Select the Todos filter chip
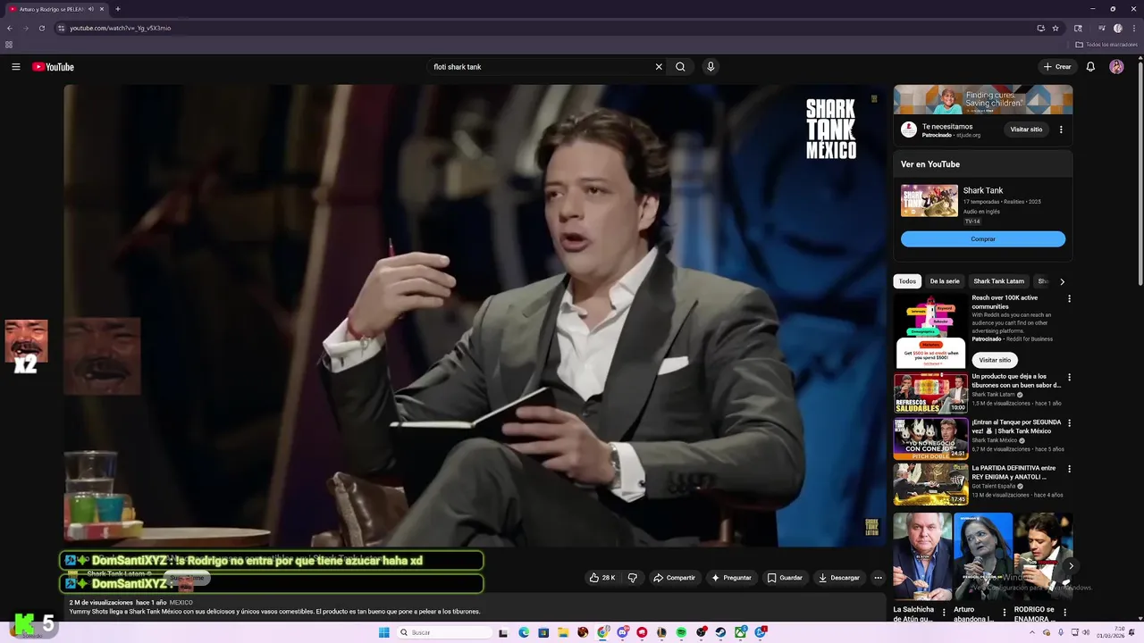The width and height of the screenshot is (1144, 643). pos(907,281)
